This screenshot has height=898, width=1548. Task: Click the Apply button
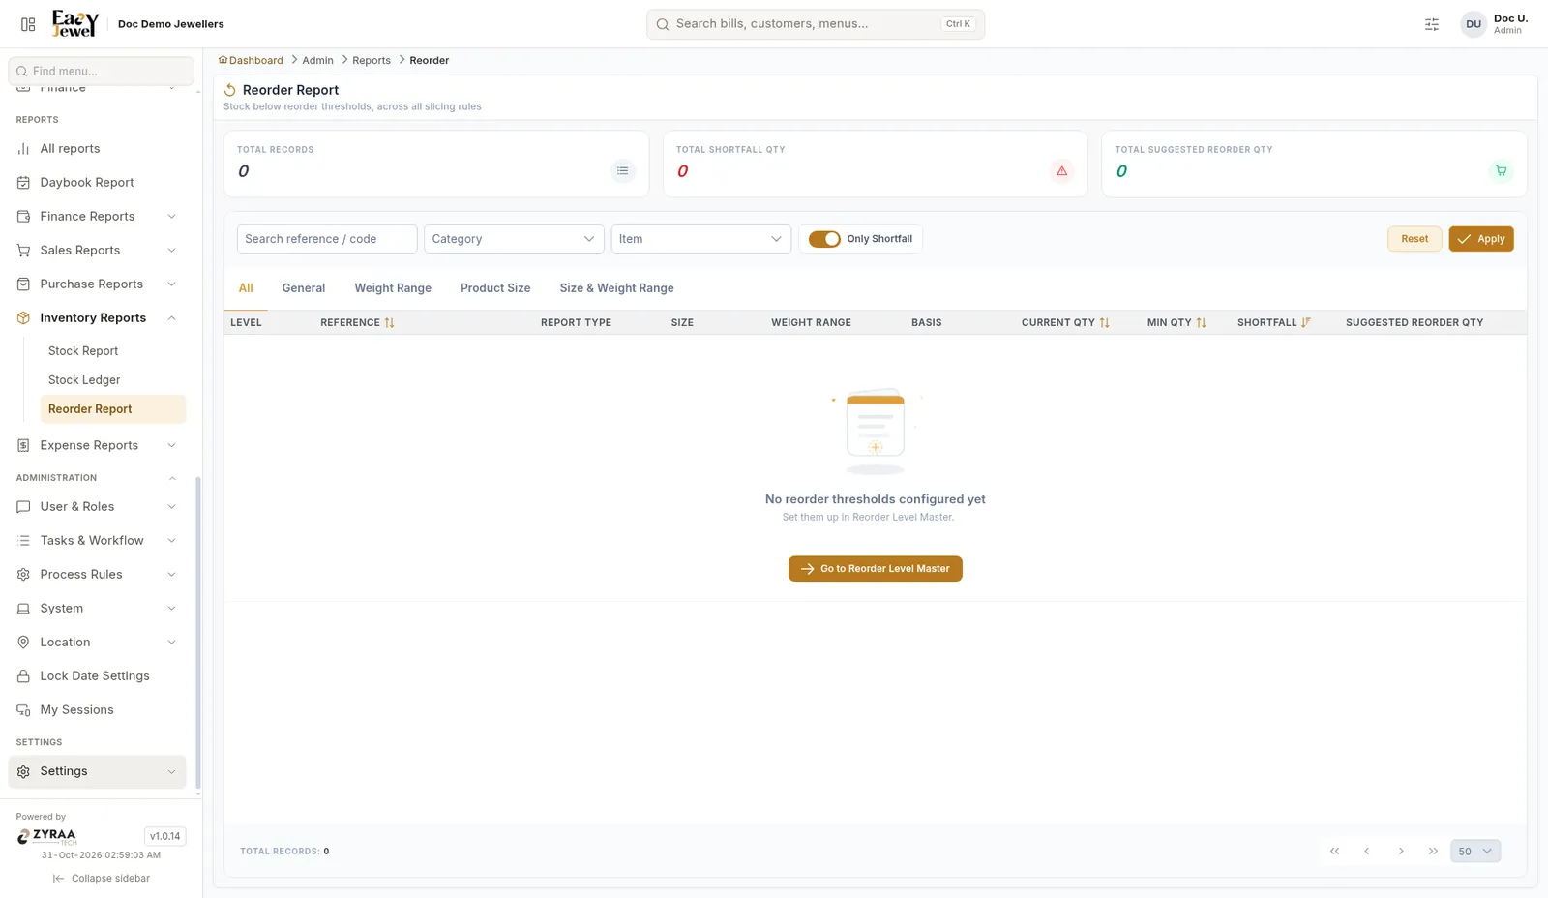coord(1481,239)
